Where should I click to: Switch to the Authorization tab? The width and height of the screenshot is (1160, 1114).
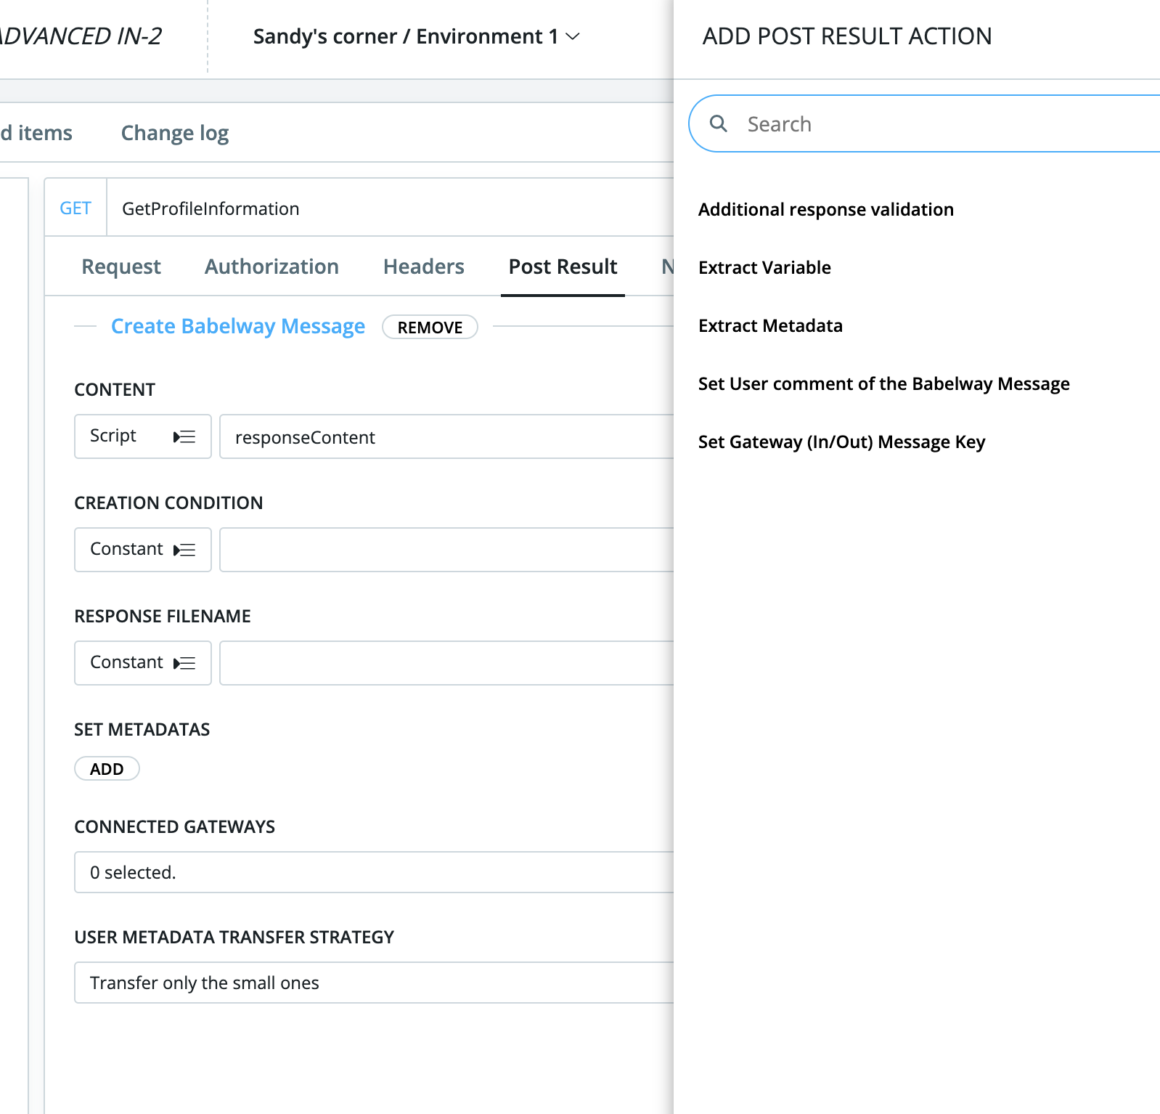271,267
